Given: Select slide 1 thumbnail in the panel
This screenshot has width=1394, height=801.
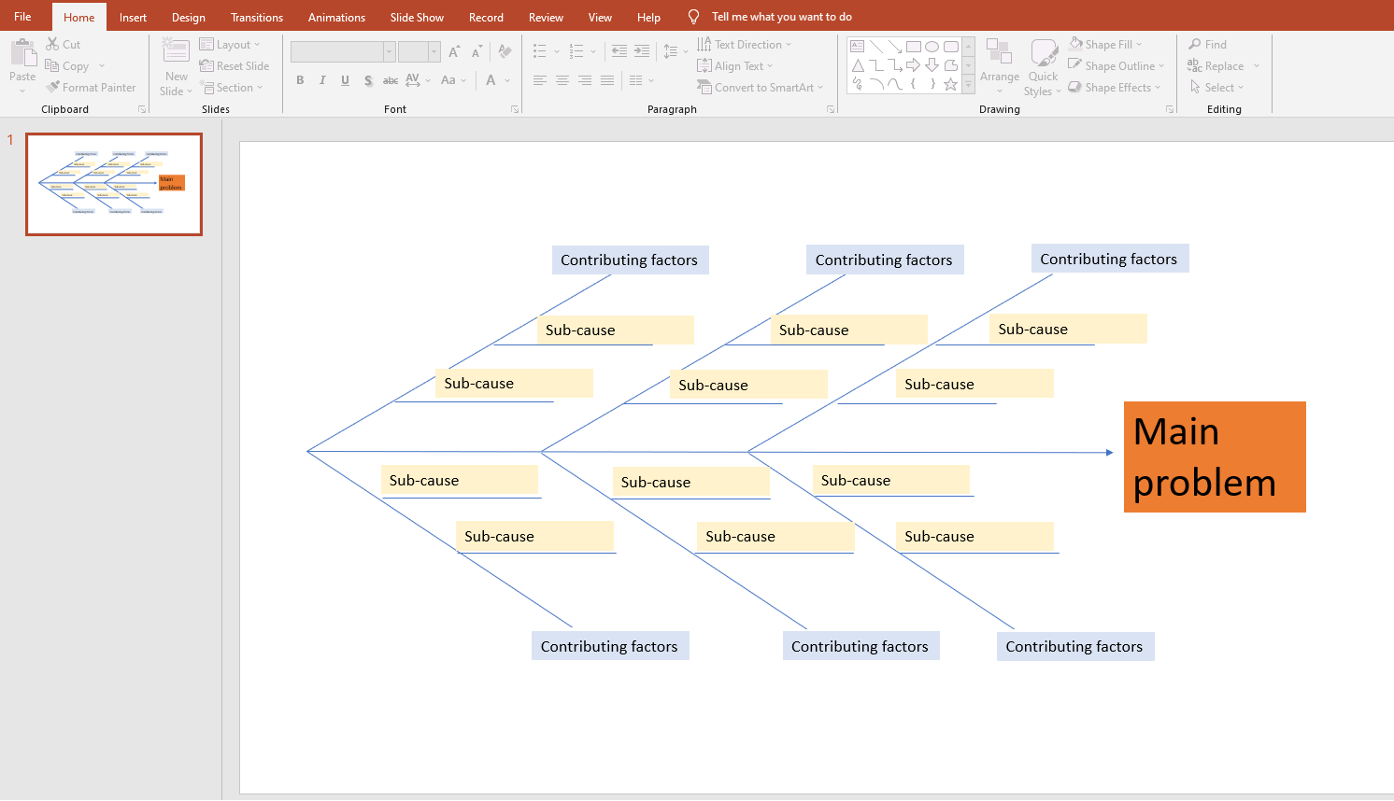Looking at the screenshot, I should 114,184.
